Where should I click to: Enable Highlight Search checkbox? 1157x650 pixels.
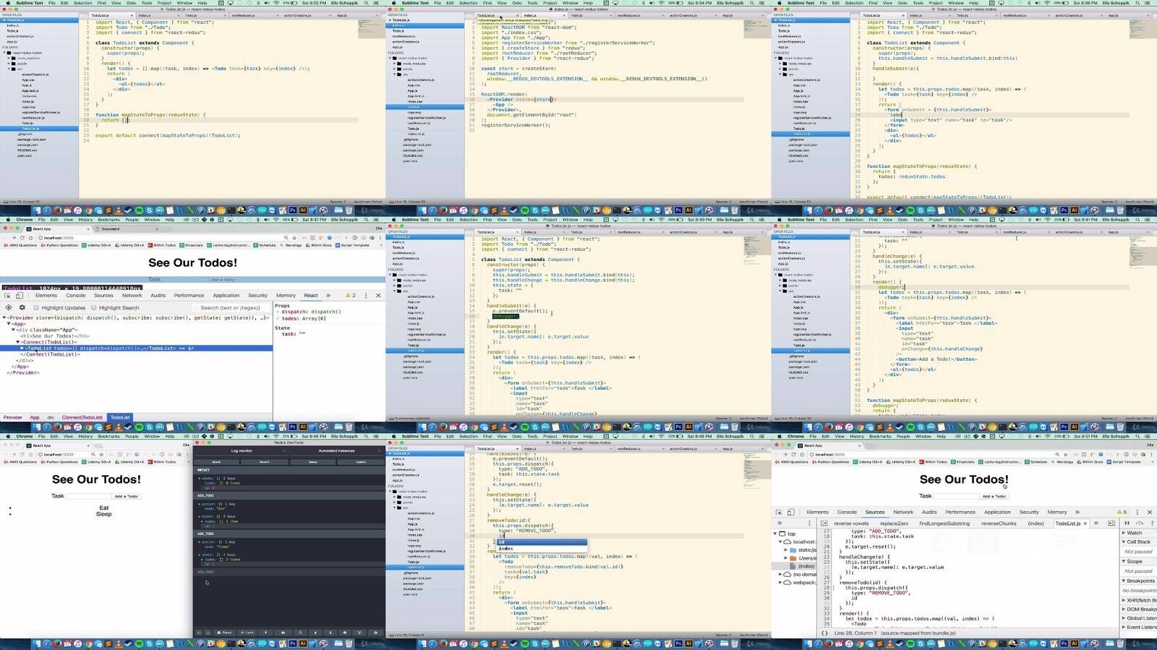[94, 307]
